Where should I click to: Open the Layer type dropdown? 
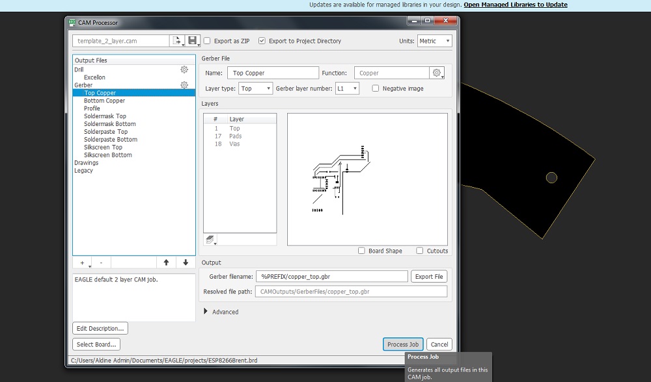[x=255, y=88]
